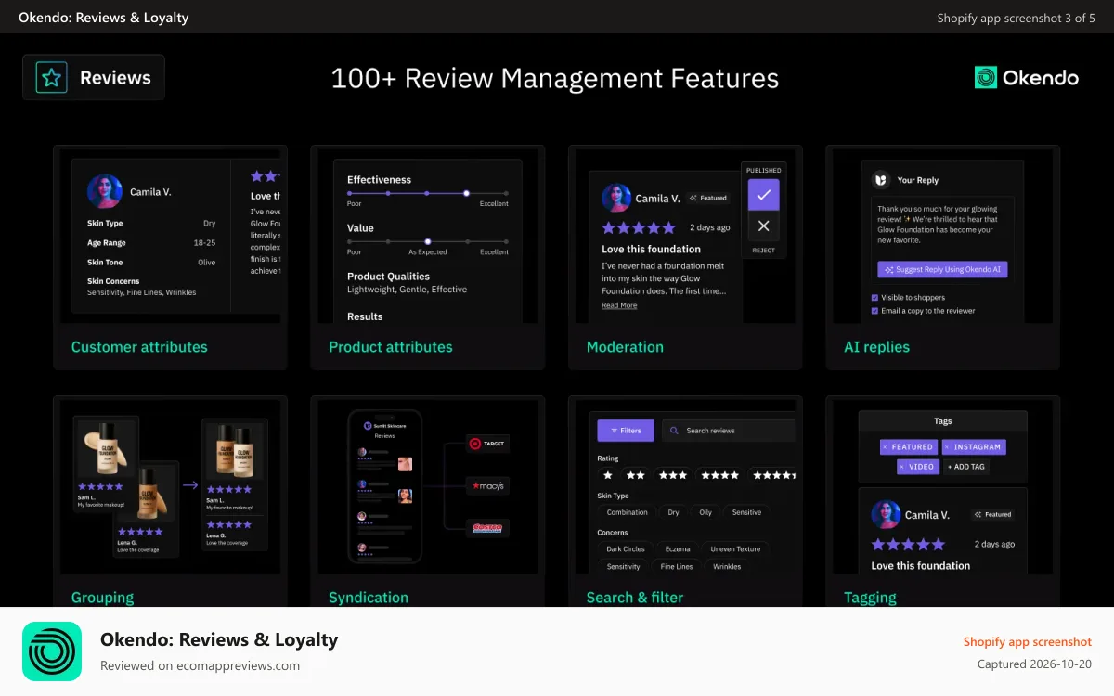Open the Okendo app icon in footer

tap(52, 651)
